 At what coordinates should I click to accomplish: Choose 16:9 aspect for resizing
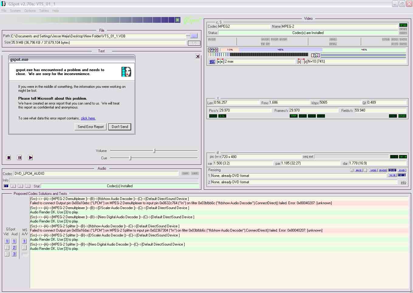tap(402, 175)
